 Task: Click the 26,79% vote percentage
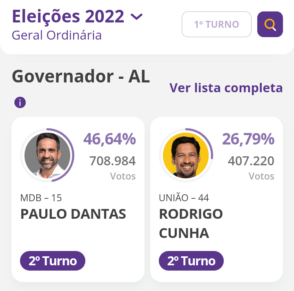(x=248, y=139)
